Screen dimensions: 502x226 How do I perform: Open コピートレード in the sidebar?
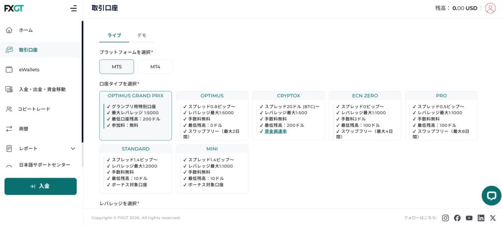coord(34,109)
